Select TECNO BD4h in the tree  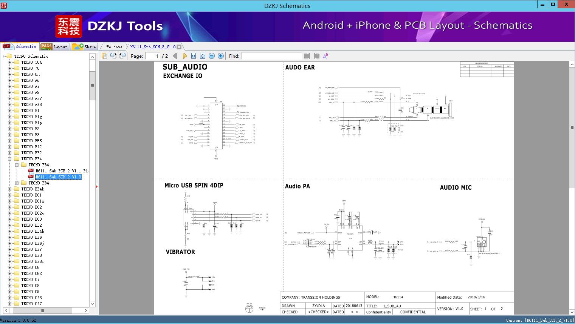pos(33,231)
